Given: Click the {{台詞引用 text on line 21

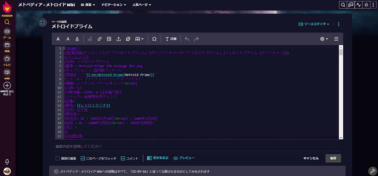Looking at the screenshot, I should tap(73, 136).
